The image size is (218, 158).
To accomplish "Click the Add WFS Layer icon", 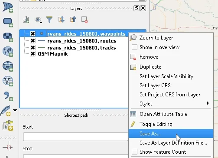I will 8,81.
